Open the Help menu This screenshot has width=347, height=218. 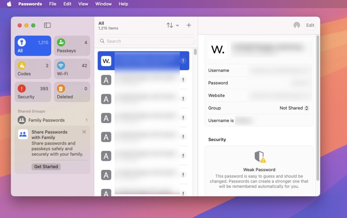[123, 4]
